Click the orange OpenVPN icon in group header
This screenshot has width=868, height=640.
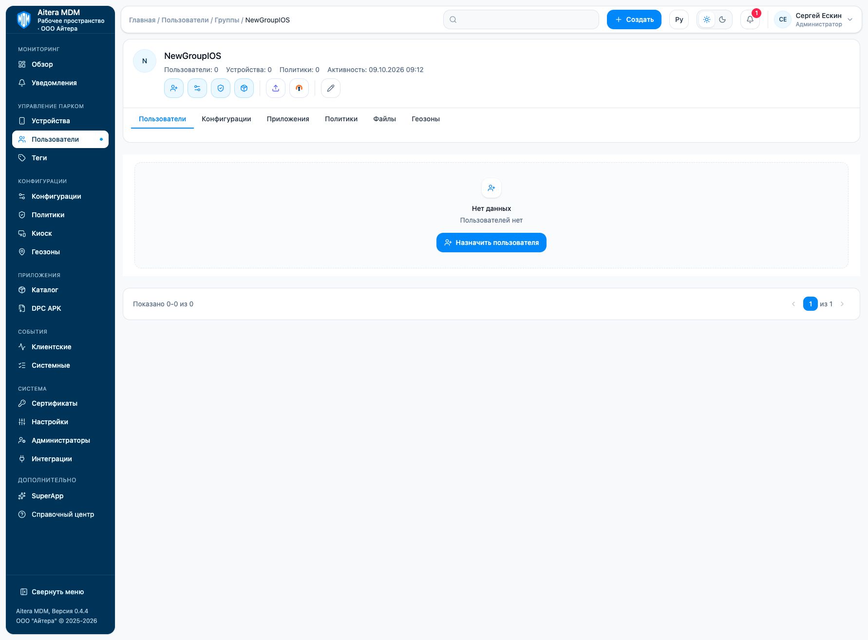(299, 88)
